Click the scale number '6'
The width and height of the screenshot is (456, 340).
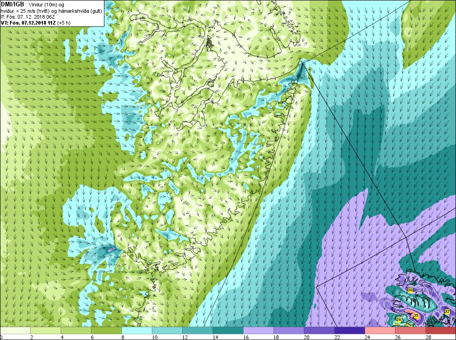(x=93, y=337)
